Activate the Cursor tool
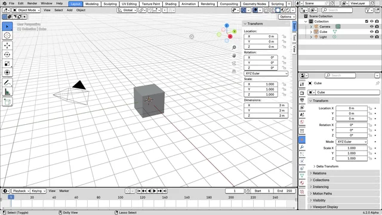The image size is (382, 215). pyautogui.click(x=7, y=36)
